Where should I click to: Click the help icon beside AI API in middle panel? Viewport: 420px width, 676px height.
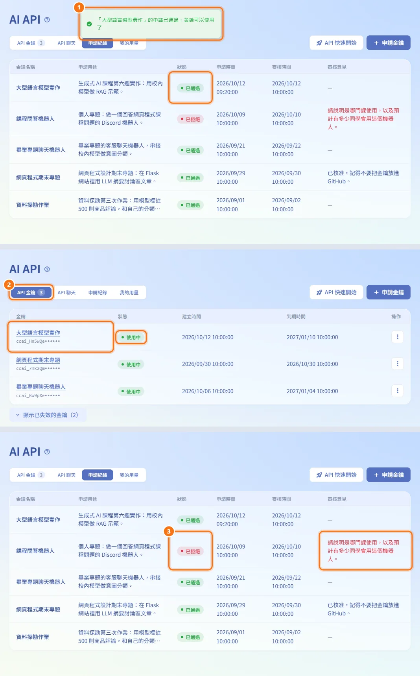tap(47, 269)
